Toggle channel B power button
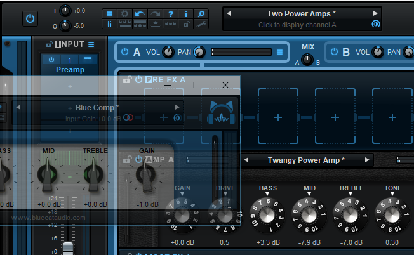The height and width of the screenshot is (255, 414). coord(334,51)
